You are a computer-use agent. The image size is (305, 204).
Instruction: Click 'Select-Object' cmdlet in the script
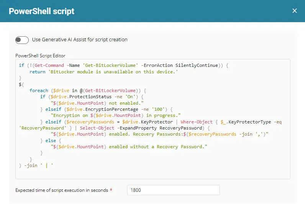(x=97, y=128)
